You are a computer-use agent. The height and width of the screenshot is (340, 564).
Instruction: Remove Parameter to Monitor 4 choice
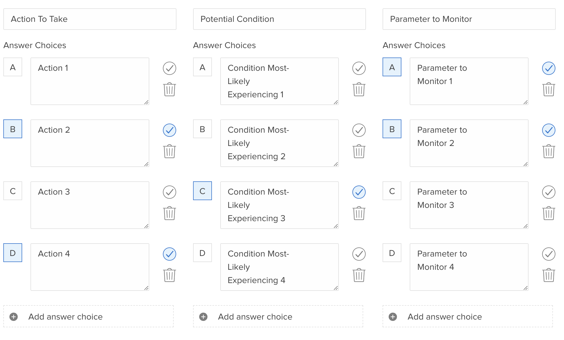549,275
